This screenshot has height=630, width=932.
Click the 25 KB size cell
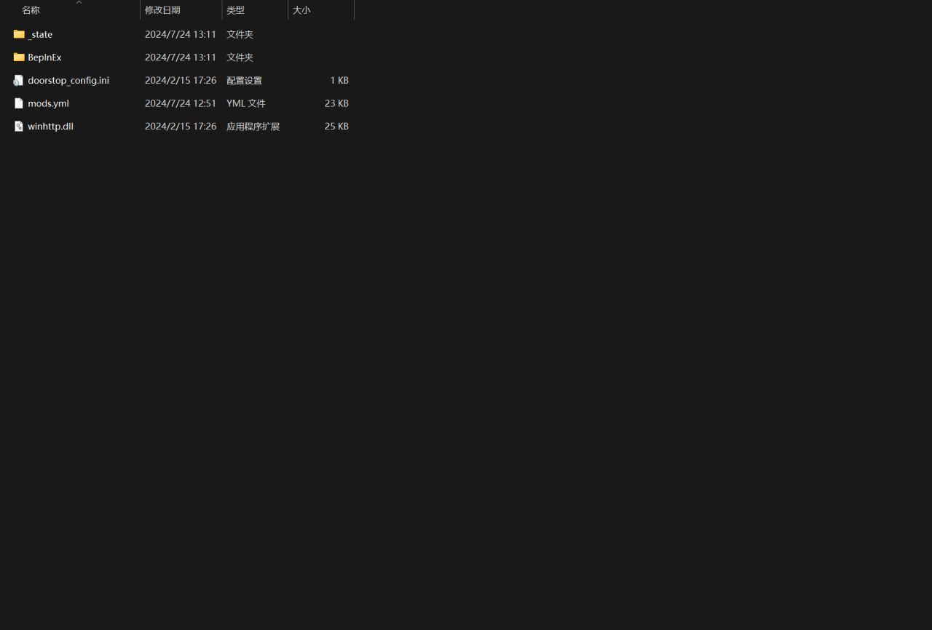[x=336, y=127]
